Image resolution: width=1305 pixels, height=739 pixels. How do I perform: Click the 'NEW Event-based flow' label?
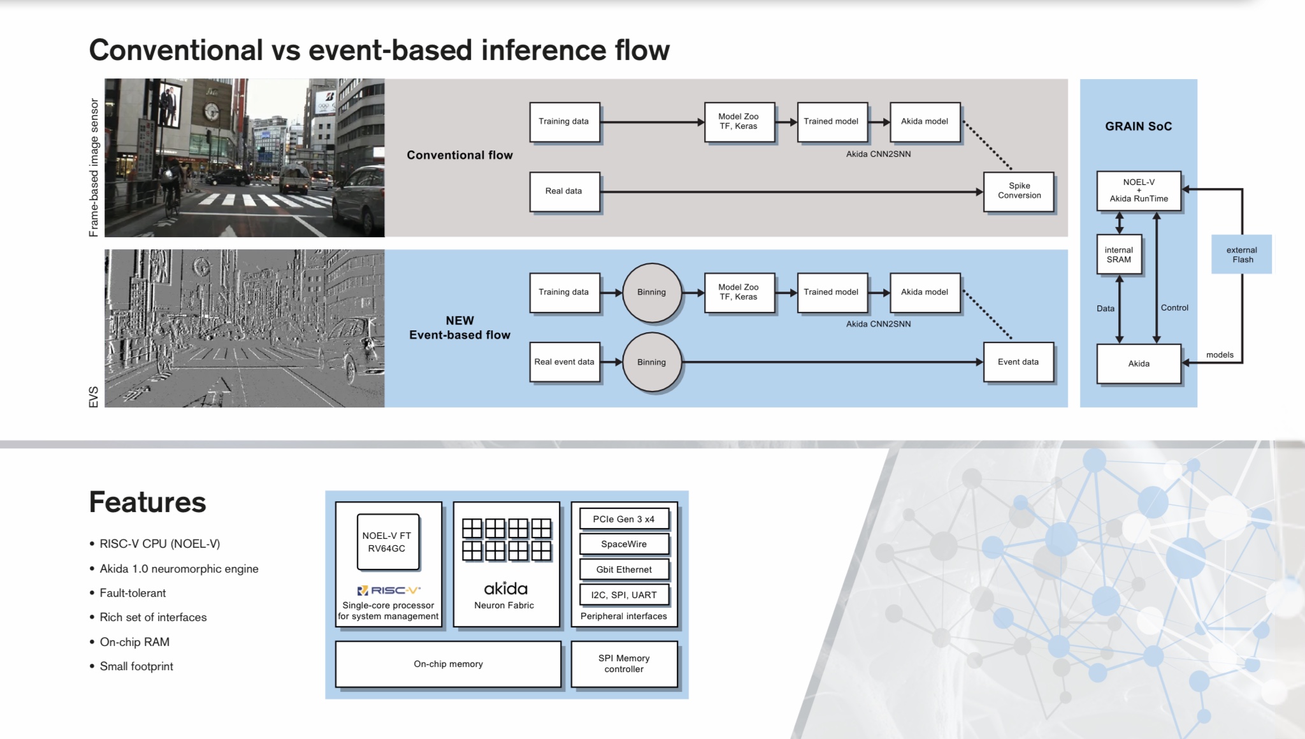pyautogui.click(x=459, y=328)
